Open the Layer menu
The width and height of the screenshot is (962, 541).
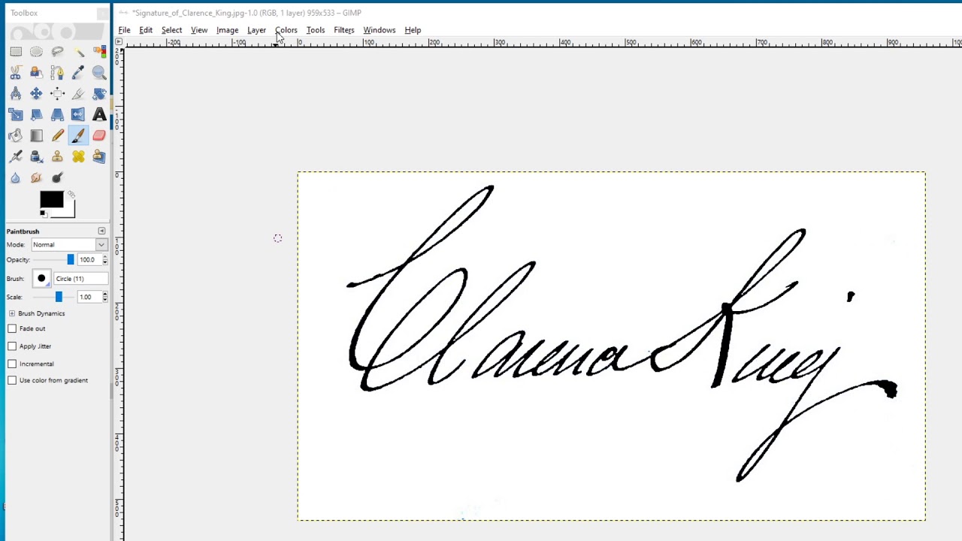256,30
